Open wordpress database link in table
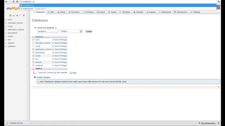The height and width of the screenshot is (126, 225). (39, 65)
